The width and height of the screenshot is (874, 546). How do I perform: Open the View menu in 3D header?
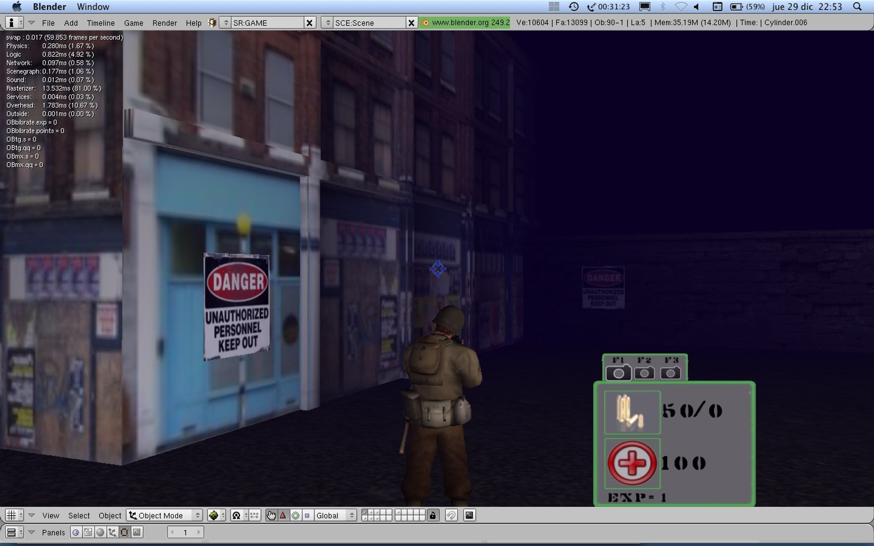pyautogui.click(x=51, y=515)
